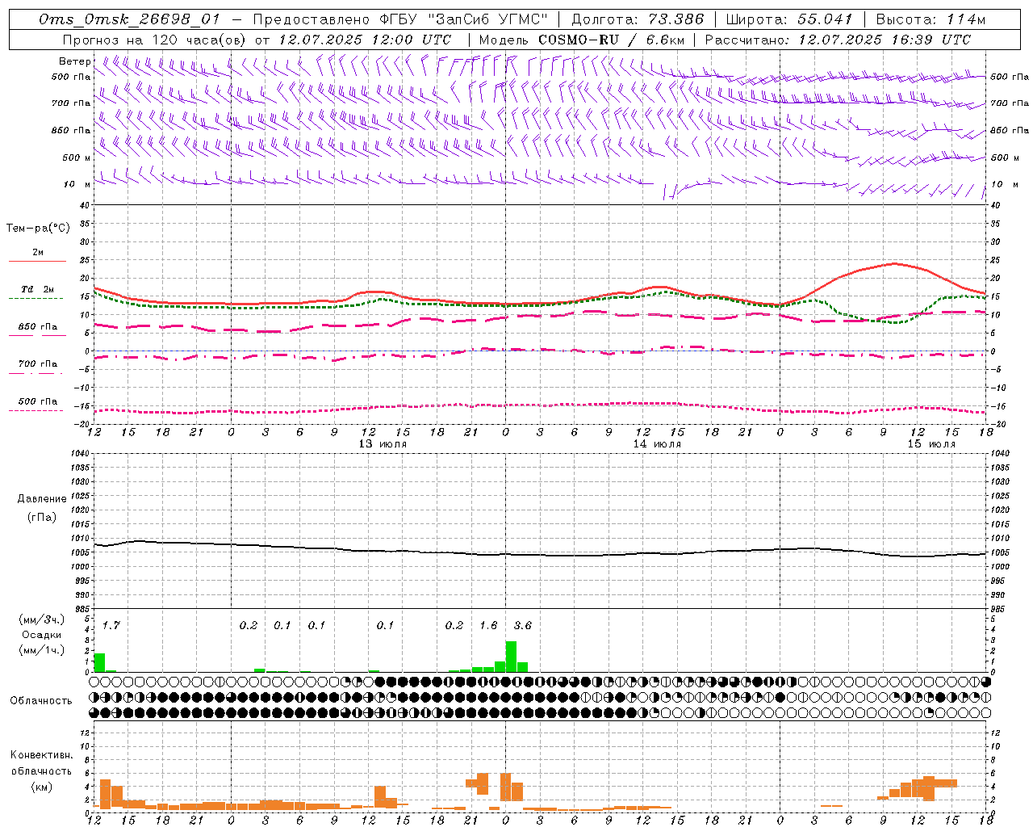Screen dimensions: 1033x827
Task: Click the 1.7 precipitation total
Action: click(111, 625)
